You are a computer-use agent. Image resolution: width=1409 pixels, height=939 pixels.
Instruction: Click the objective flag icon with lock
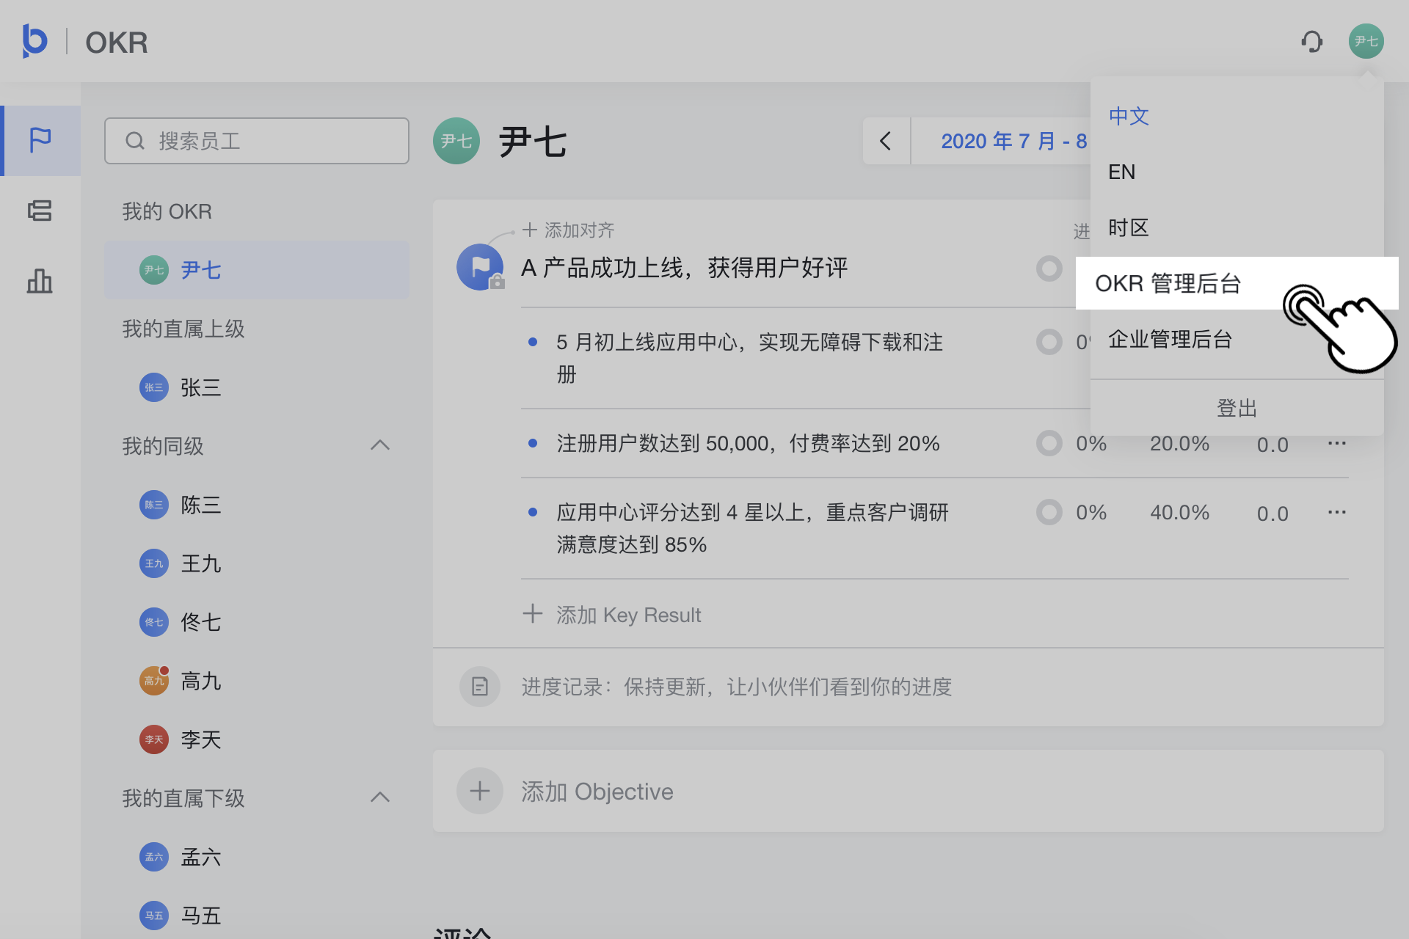(x=480, y=267)
